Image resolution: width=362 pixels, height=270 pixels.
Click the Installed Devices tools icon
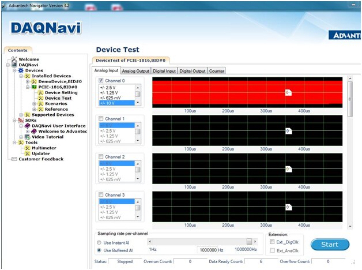pyautogui.click(x=28, y=76)
